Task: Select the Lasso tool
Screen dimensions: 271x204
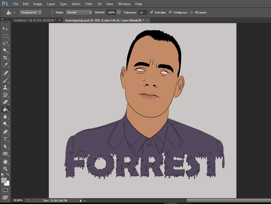Action: 5,43
